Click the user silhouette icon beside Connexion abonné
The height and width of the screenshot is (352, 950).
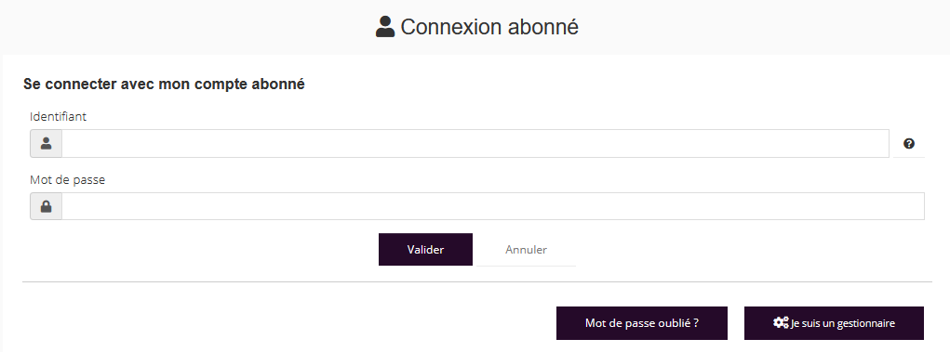coord(384,27)
